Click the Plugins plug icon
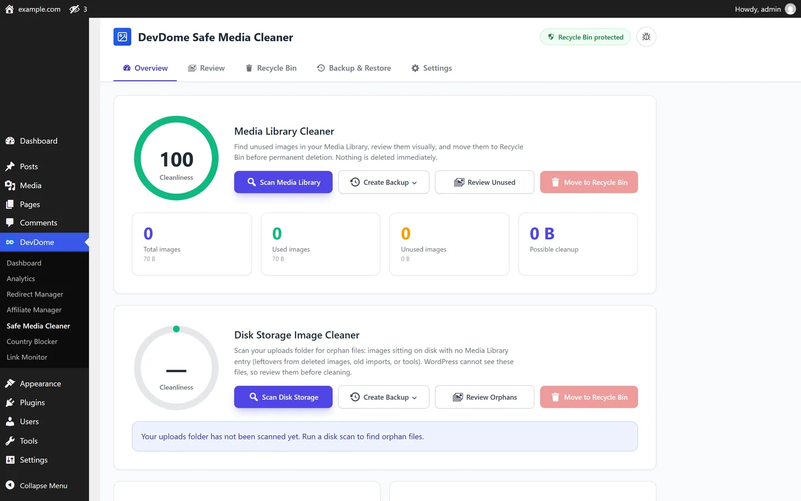 tap(10, 402)
